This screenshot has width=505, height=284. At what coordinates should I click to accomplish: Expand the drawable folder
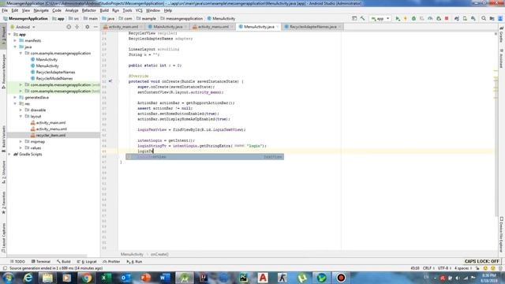21,110
